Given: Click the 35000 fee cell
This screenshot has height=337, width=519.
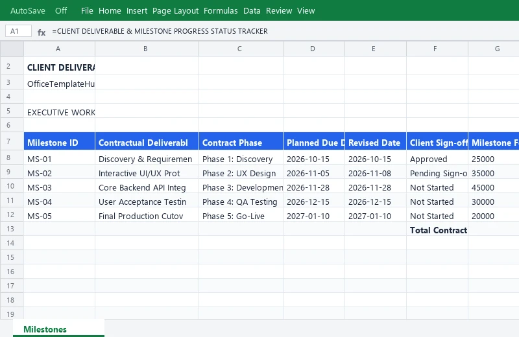Looking at the screenshot, I should [x=494, y=173].
